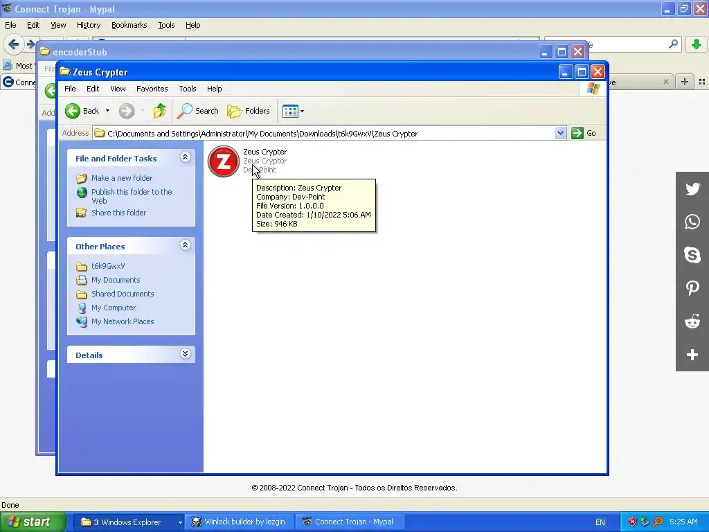
Task: Open the Tools menu in Zeus Crypter window
Action: pyautogui.click(x=187, y=89)
